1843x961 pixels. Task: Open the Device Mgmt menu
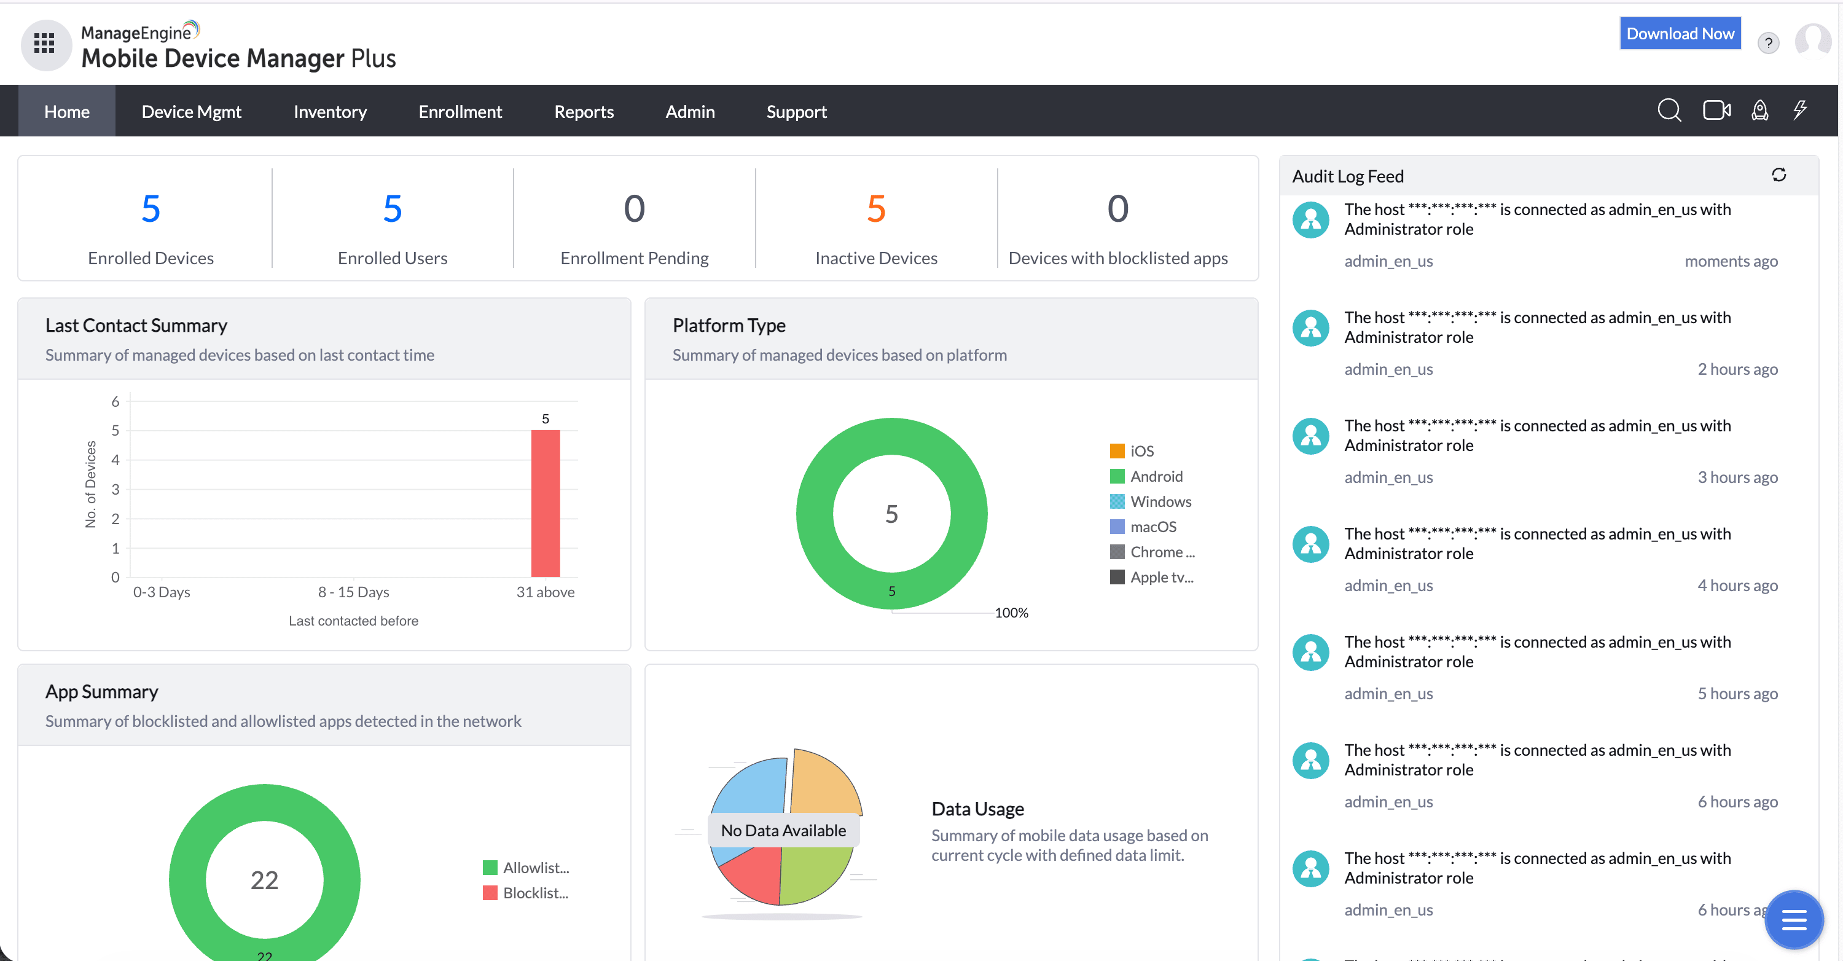191,112
